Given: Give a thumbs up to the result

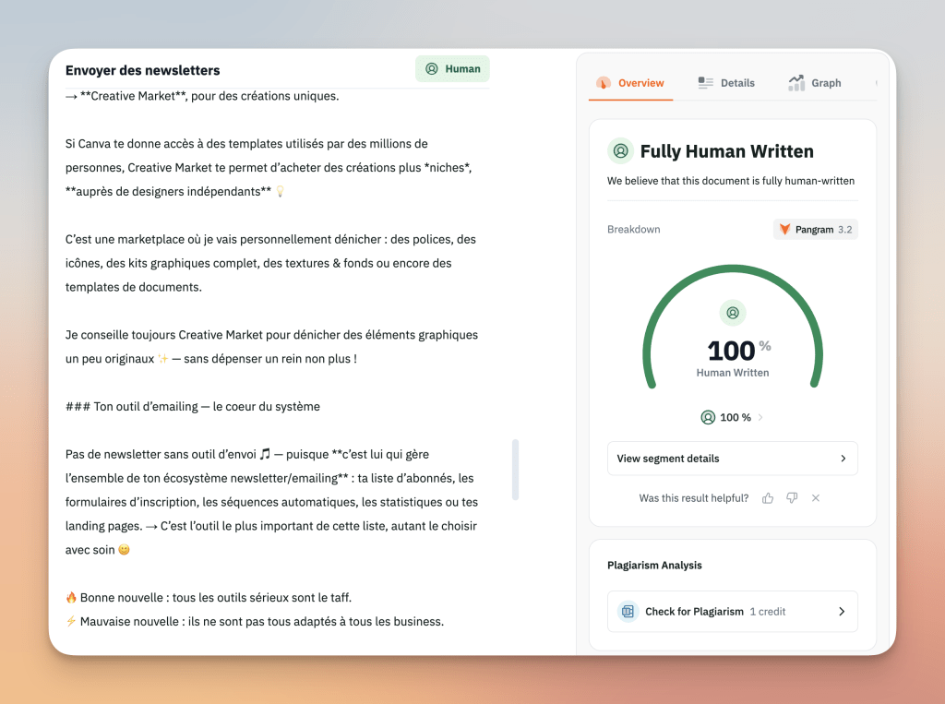Looking at the screenshot, I should click(768, 498).
